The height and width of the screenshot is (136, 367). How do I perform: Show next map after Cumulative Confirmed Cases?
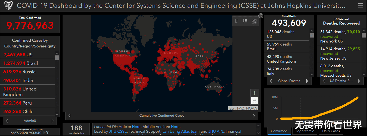(x=254, y=116)
